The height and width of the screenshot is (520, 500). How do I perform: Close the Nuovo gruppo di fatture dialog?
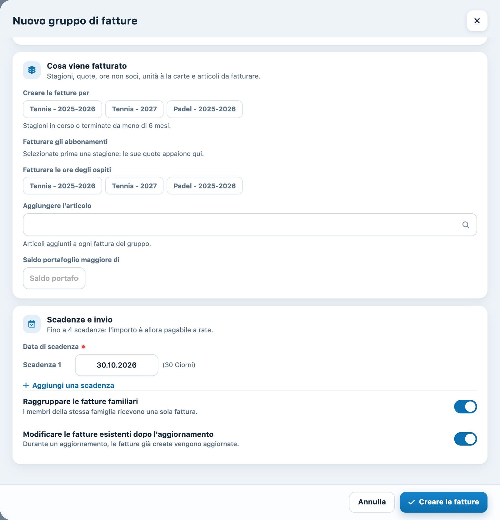tap(477, 21)
